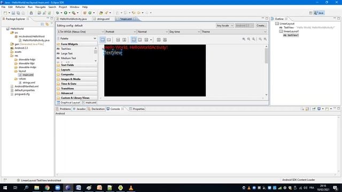Expand the Advanced palette category
Screen dimensions: 342x192
click(x=76, y=93)
